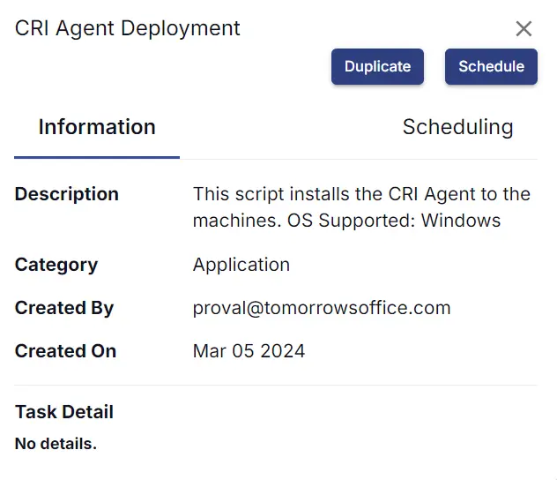Click the Created By label
Viewport: 557px width, 480px height.
(x=64, y=308)
